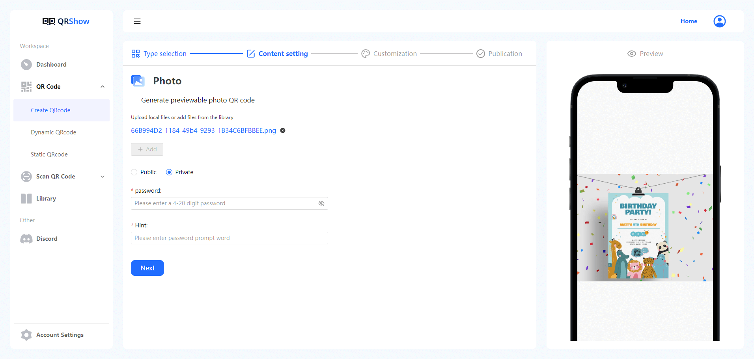Click the Next button
Viewport: 754px width, 359px height.
(x=147, y=268)
